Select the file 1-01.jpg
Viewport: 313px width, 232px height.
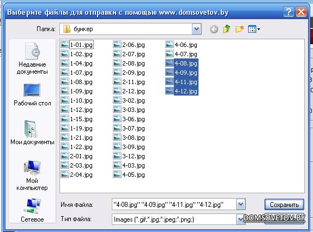[x=77, y=45]
